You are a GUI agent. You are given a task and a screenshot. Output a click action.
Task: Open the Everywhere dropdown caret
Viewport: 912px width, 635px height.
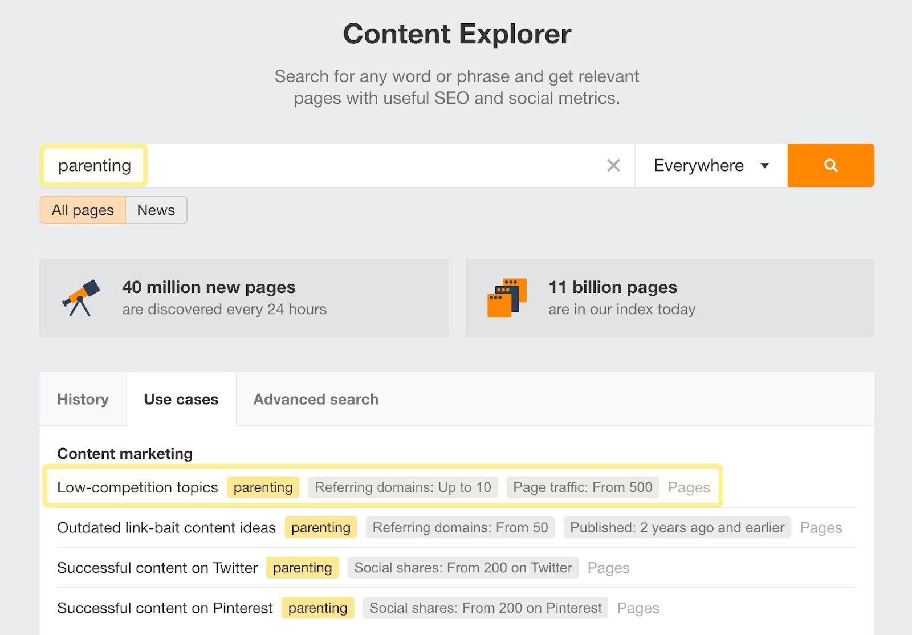click(764, 165)
